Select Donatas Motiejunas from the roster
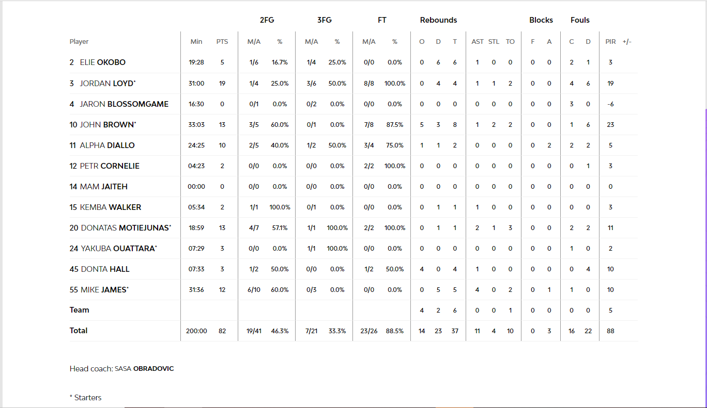Viewport: 707px width, 408px height. click(126, 227)
